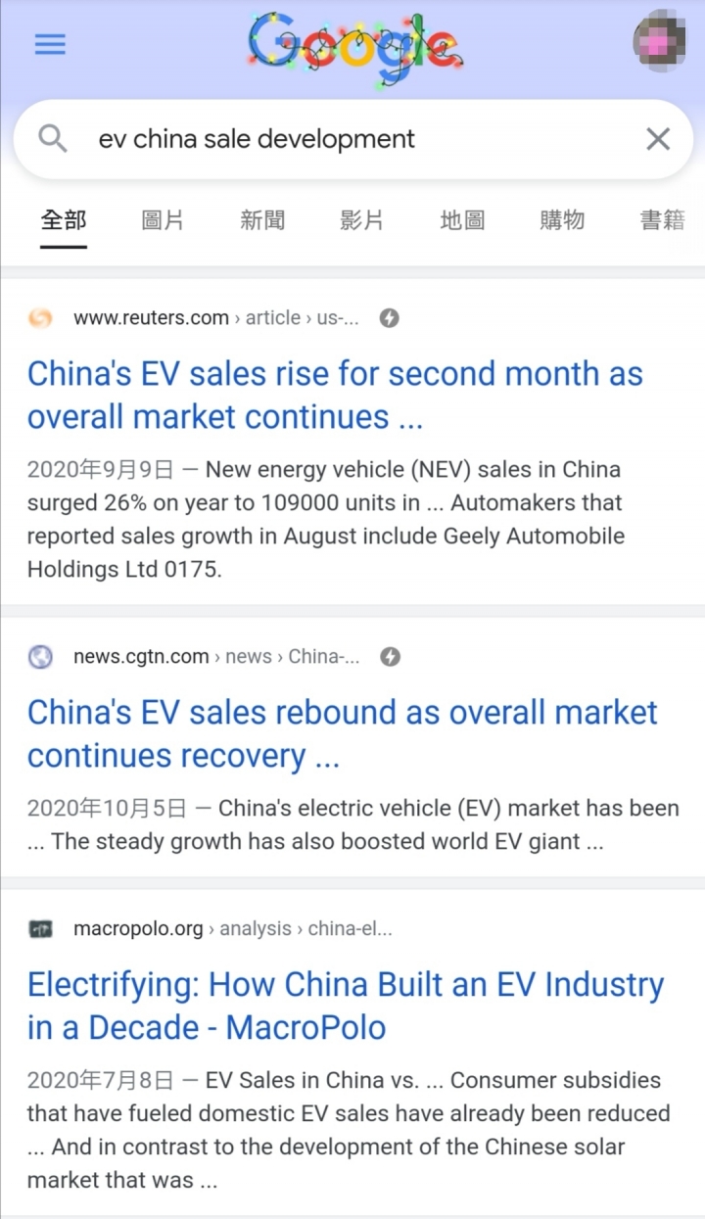705x1219 pixels.
Task: Tap the MacroPolo site favicon
Action: coord(40,929)
